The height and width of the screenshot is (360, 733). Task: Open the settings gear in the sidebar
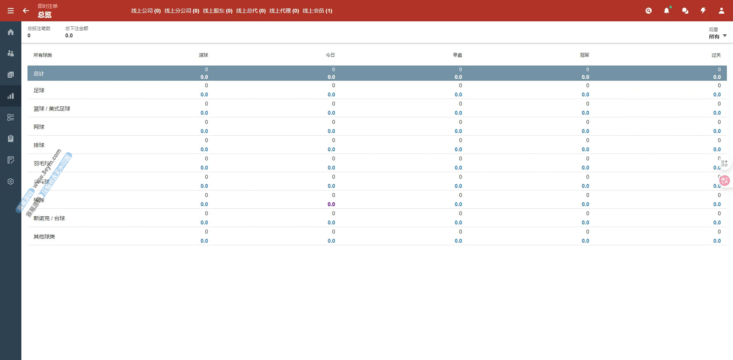tap(11, 182)
